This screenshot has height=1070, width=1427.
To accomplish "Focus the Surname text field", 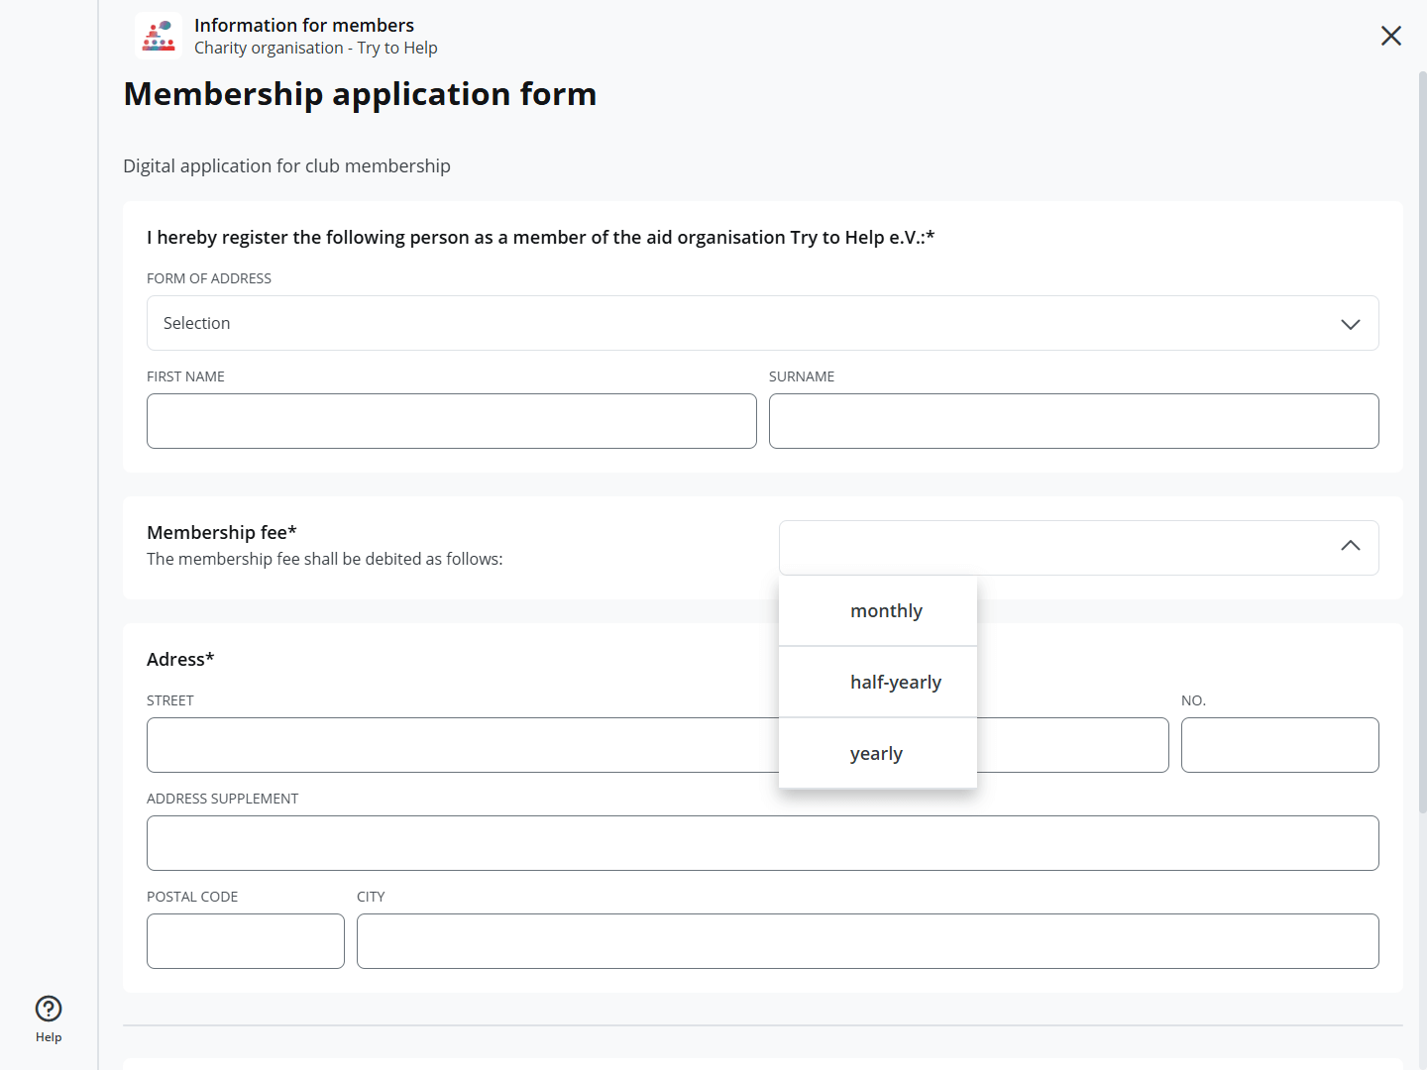I will (1073, 421).
